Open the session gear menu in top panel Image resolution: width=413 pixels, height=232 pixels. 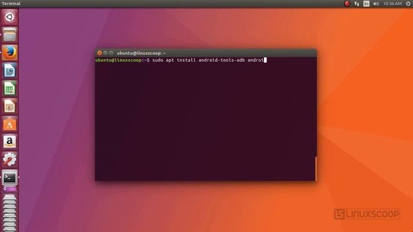pyautogui.click(x=408, y=3)
